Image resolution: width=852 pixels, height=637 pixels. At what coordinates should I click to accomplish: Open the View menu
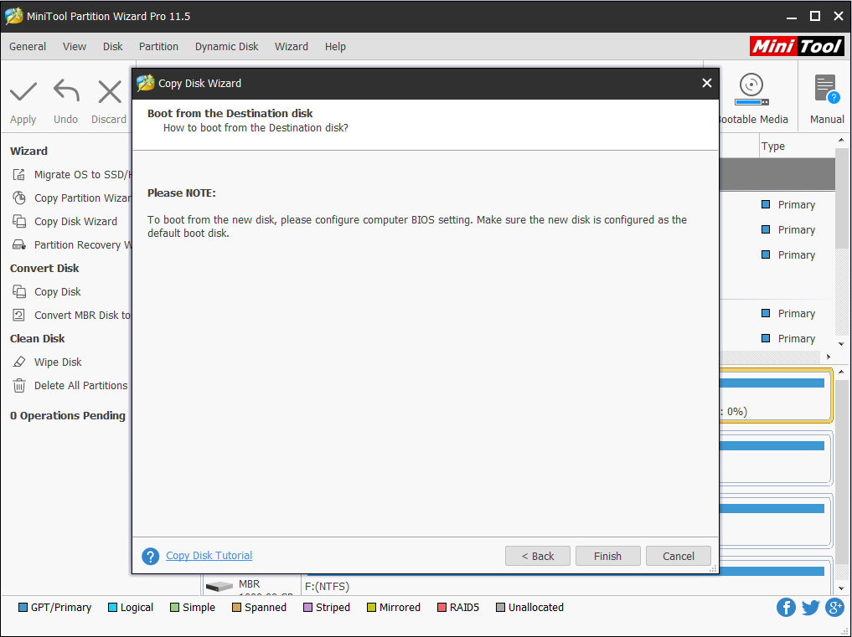(75, 47)
